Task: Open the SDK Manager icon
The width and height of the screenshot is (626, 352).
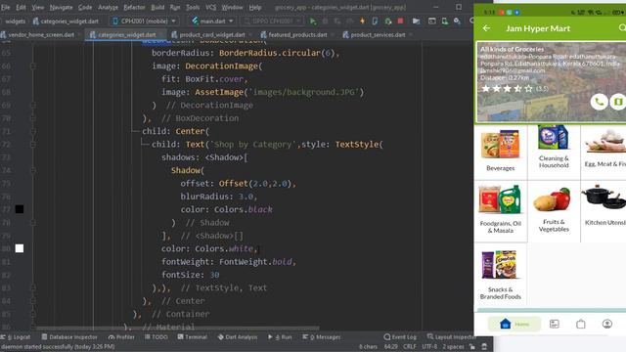Action: (x=457, y=21)
